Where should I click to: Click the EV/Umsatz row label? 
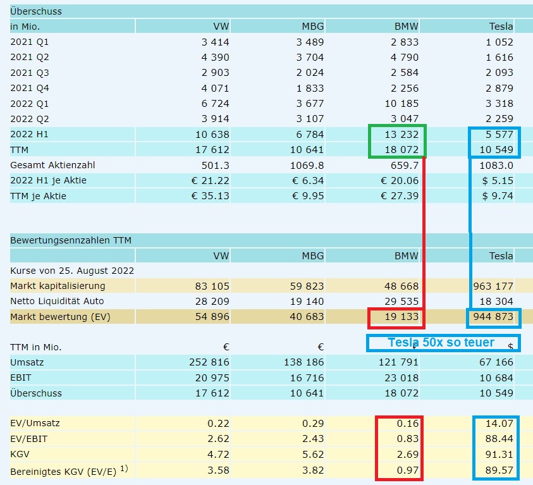click(35, 423)
